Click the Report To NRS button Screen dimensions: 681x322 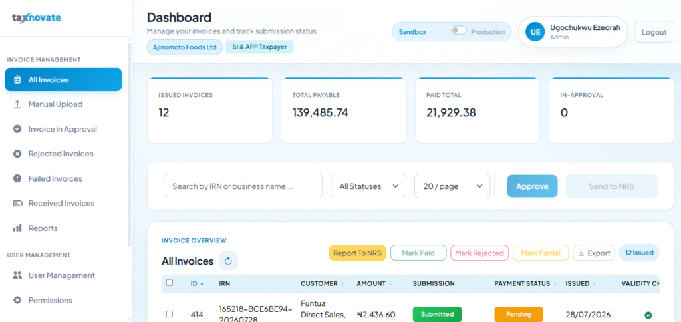point(357,253)
